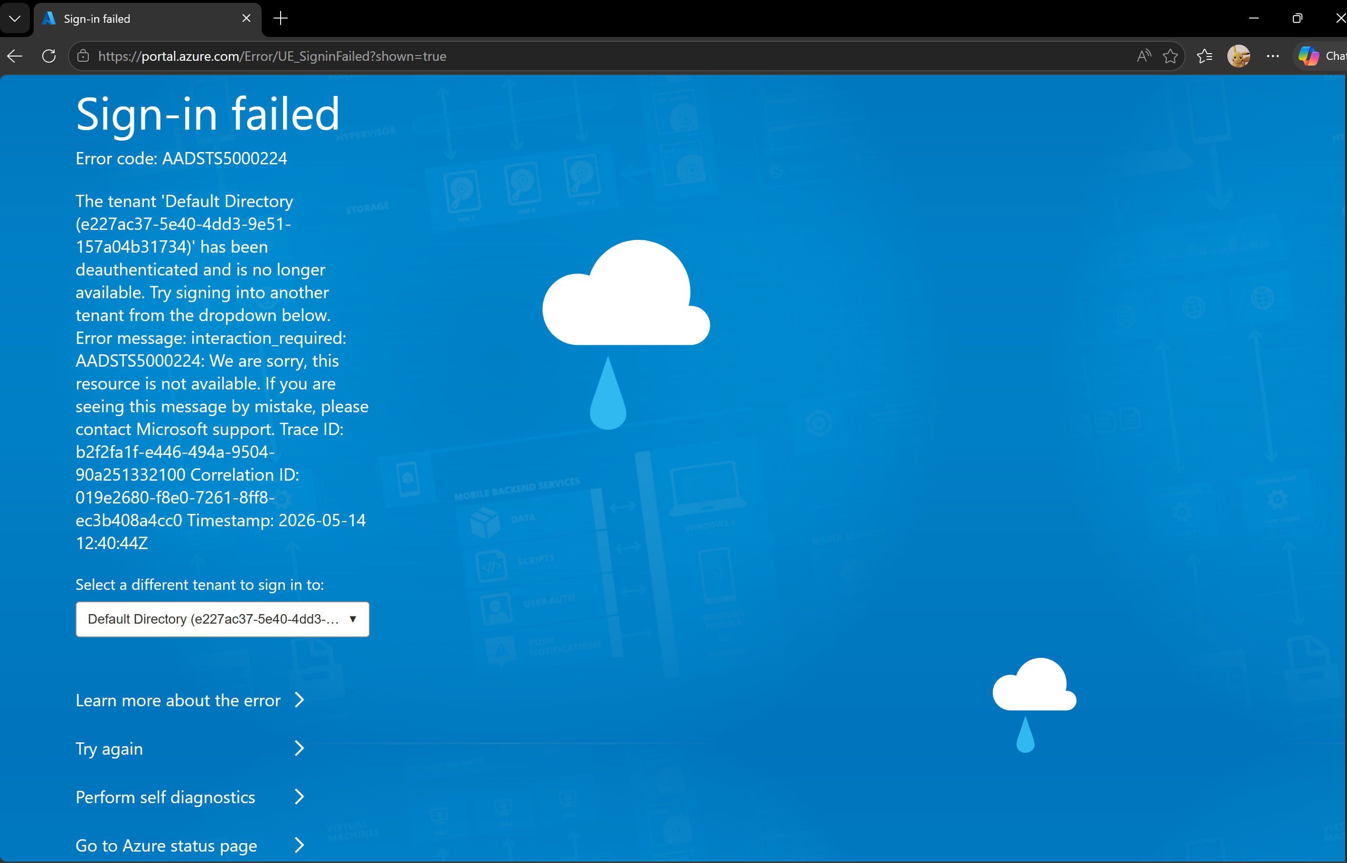Click the chevron beside 'Go to Azure status page'
The width and height of the screenshot is (1347, 863).
(x=300, y=845)
